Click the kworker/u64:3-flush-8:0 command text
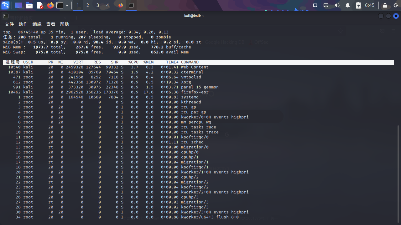The height and width of the screenshot is (225, 401). (210, 217)
